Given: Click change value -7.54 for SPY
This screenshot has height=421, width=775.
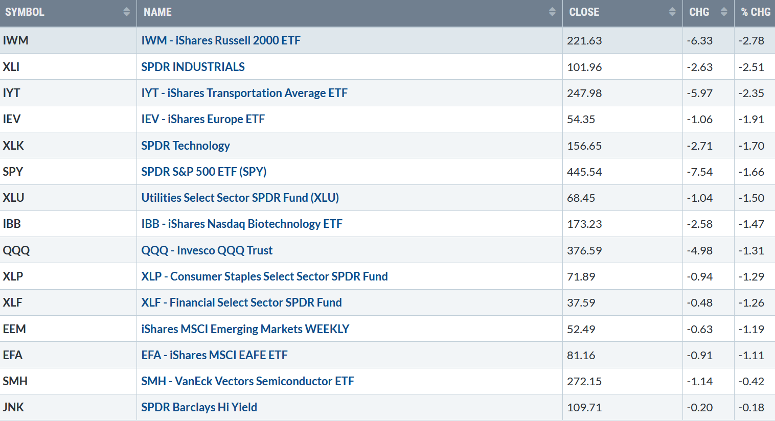Looking at the screenshot, I should 700,172.
